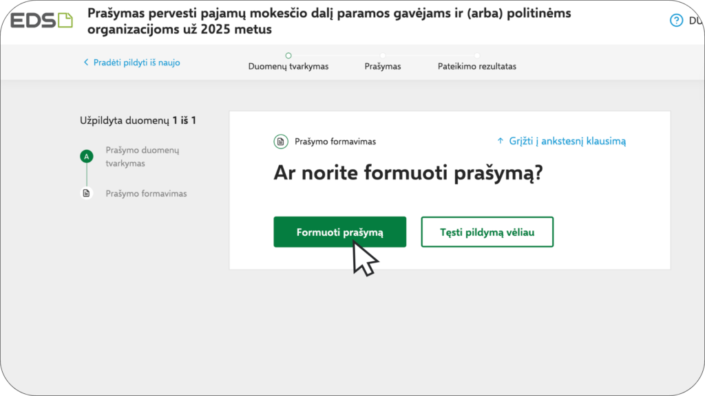
Task: Open help via question mark icon
Action: tap(676, 21)
